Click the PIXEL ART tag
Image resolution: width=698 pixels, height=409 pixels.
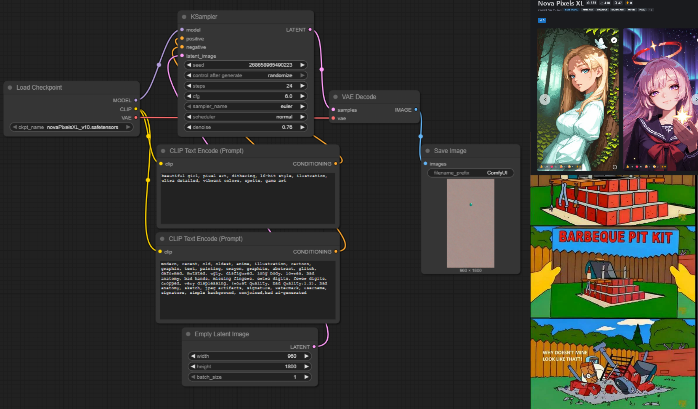pyautogui.click(x=588, y=9)
